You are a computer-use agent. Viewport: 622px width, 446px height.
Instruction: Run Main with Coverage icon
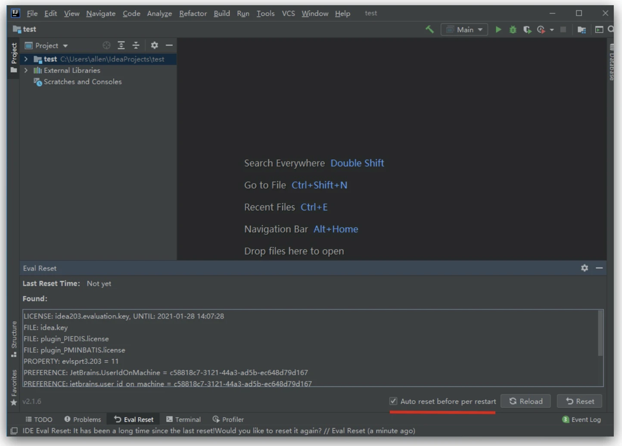(x=527, y=29)
